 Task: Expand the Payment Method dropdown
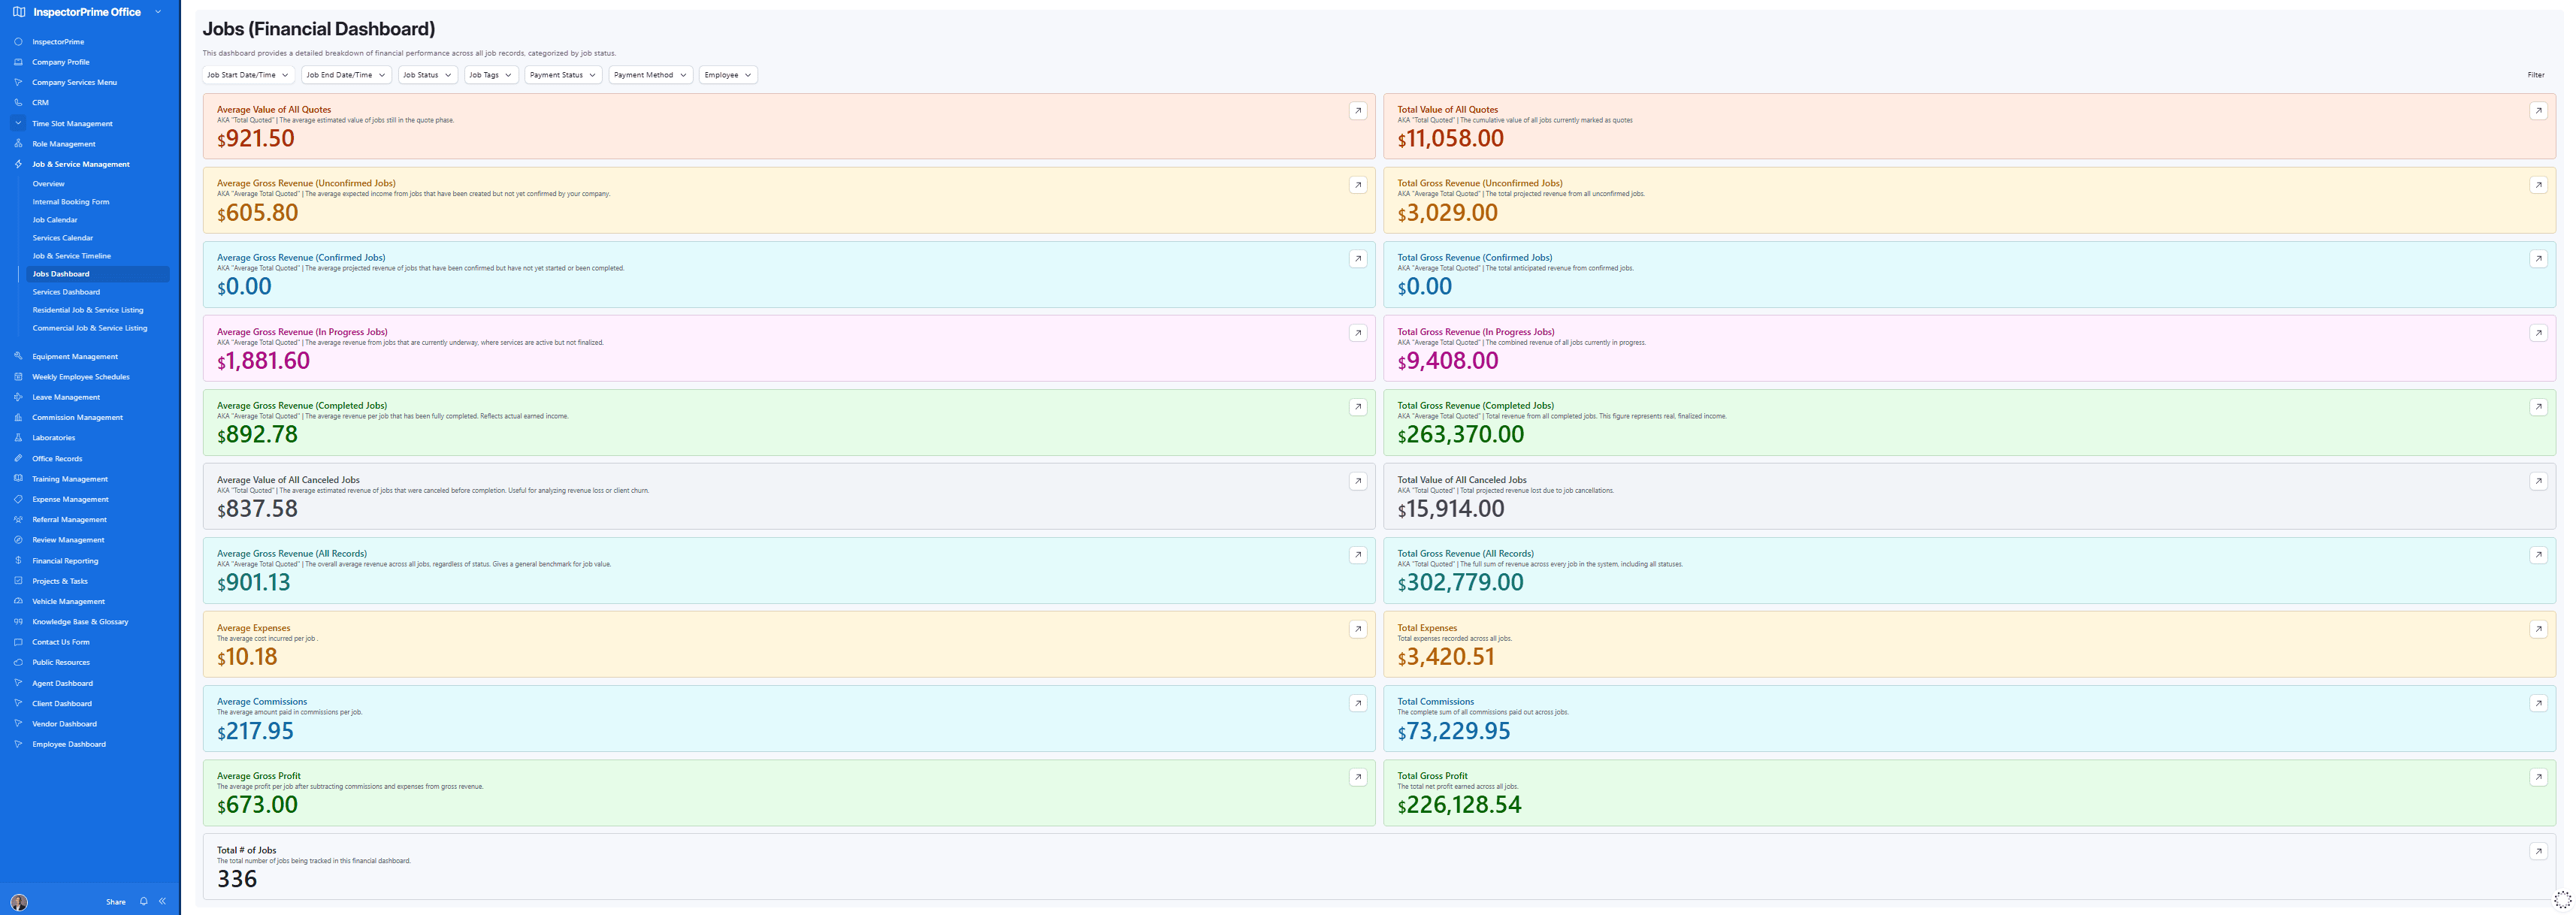pos(650,74)
